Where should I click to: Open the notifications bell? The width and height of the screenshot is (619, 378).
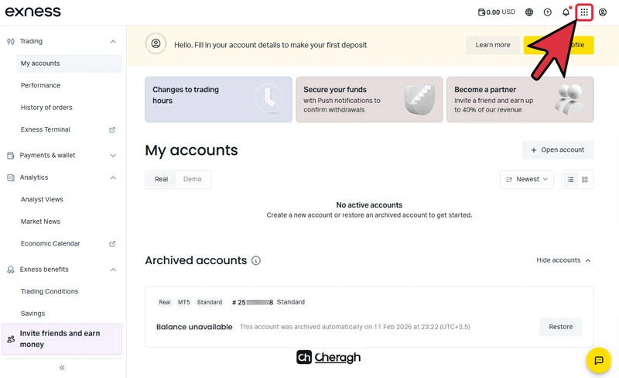[566, 12]
